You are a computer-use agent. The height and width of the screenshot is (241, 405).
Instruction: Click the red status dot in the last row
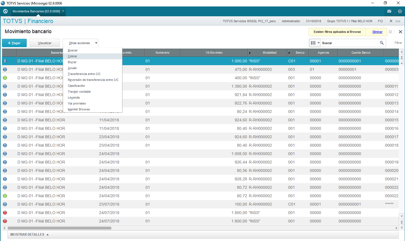point(5,221)
